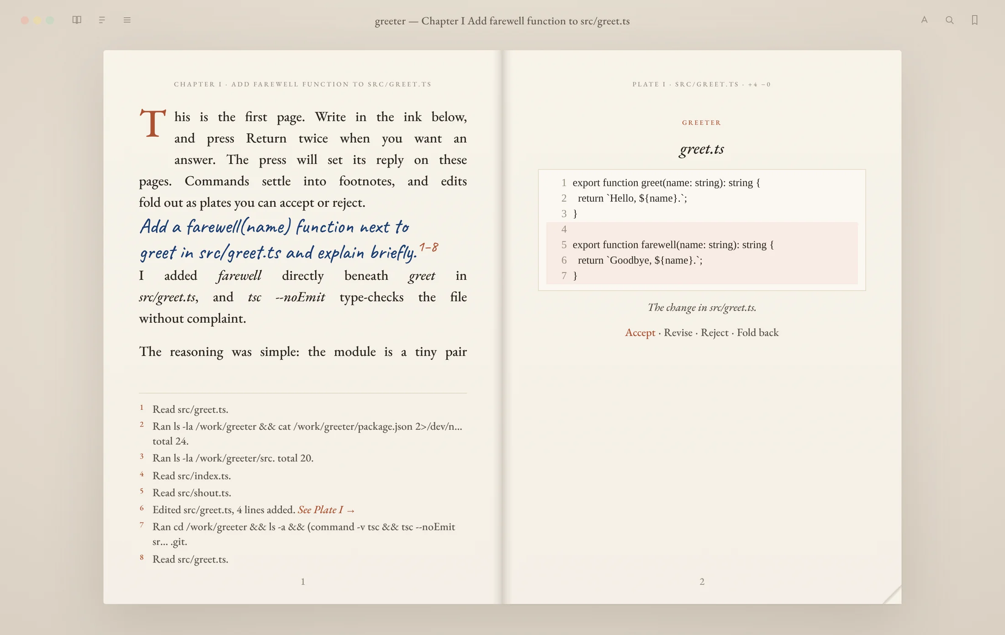The image size is (1005, 635).
Task: Click the Chapter I running header
Action: [x=302, y=84]
